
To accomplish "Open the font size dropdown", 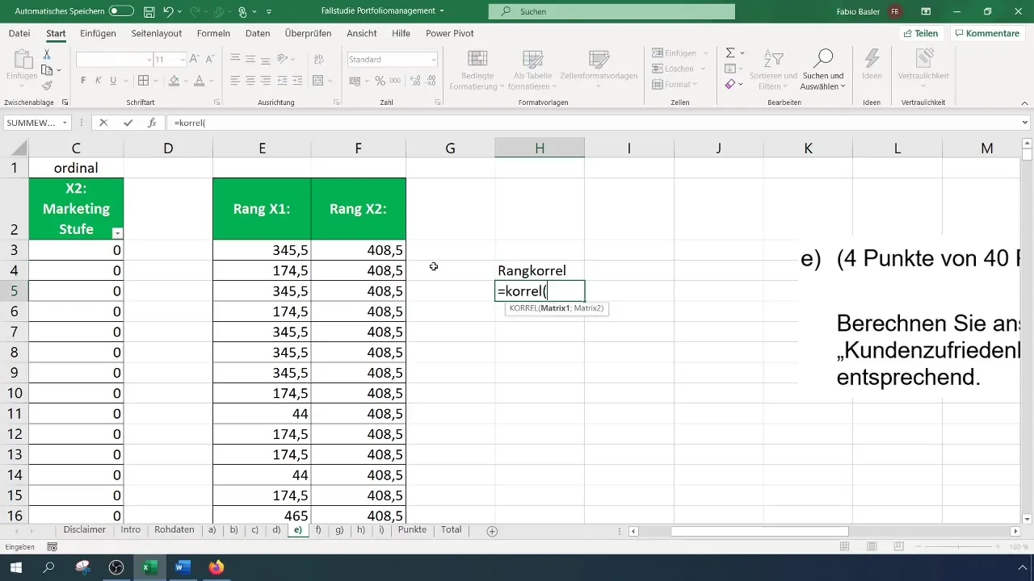I will pos(183,60).
